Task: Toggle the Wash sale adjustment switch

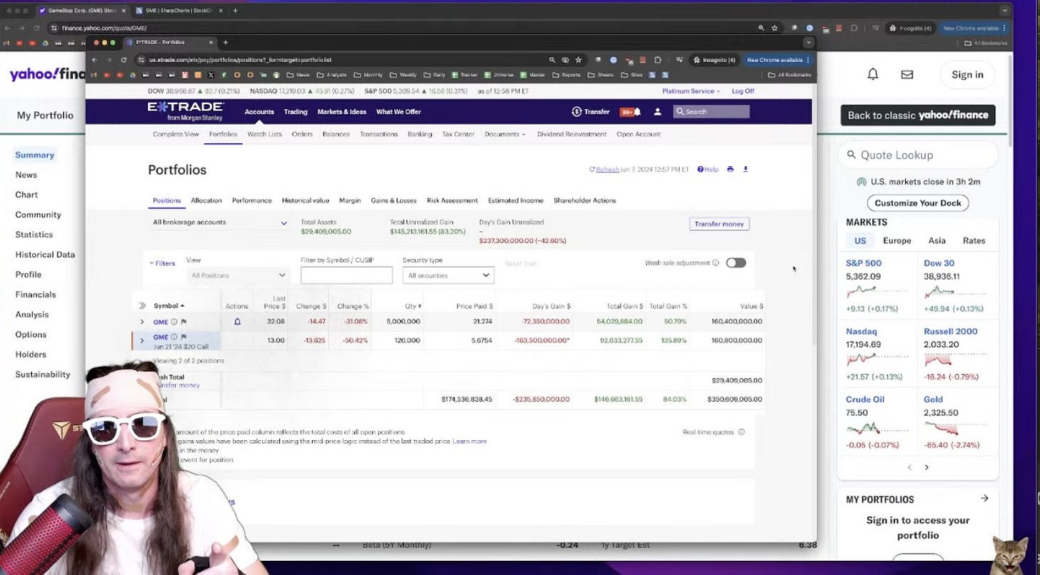Action: pos(736,263)
